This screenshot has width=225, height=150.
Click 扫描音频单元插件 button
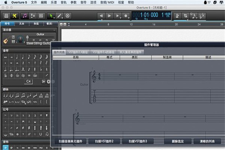[70, 141]
